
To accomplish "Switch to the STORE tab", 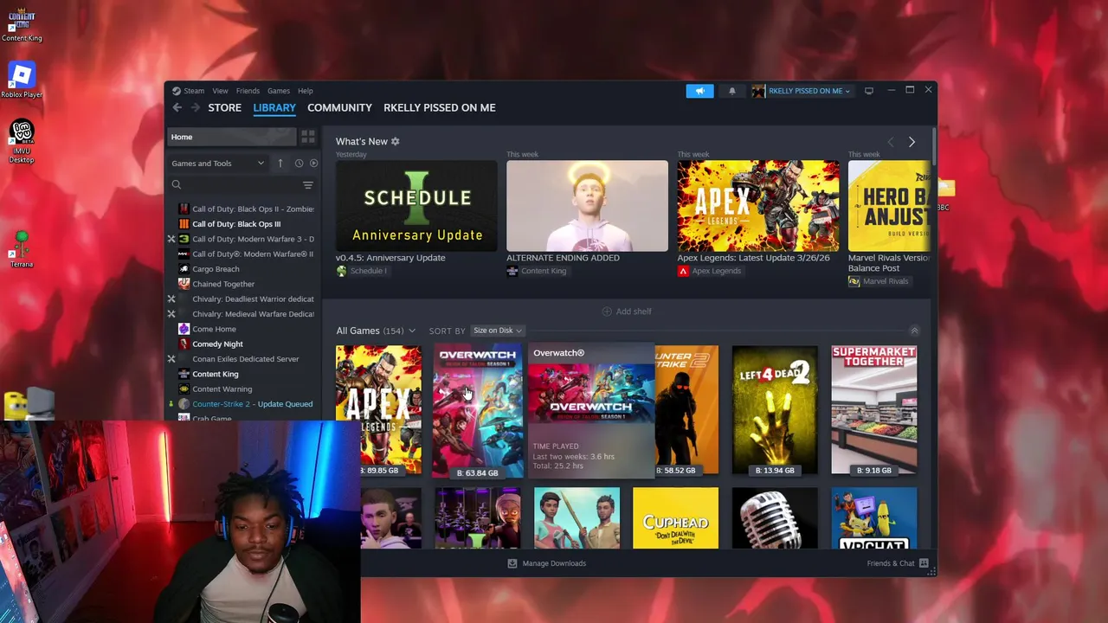I will click(x=225, y=107).
